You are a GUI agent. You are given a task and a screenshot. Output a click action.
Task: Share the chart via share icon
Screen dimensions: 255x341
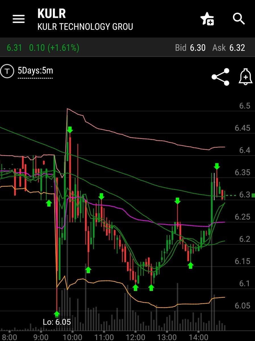pos(220,77)
